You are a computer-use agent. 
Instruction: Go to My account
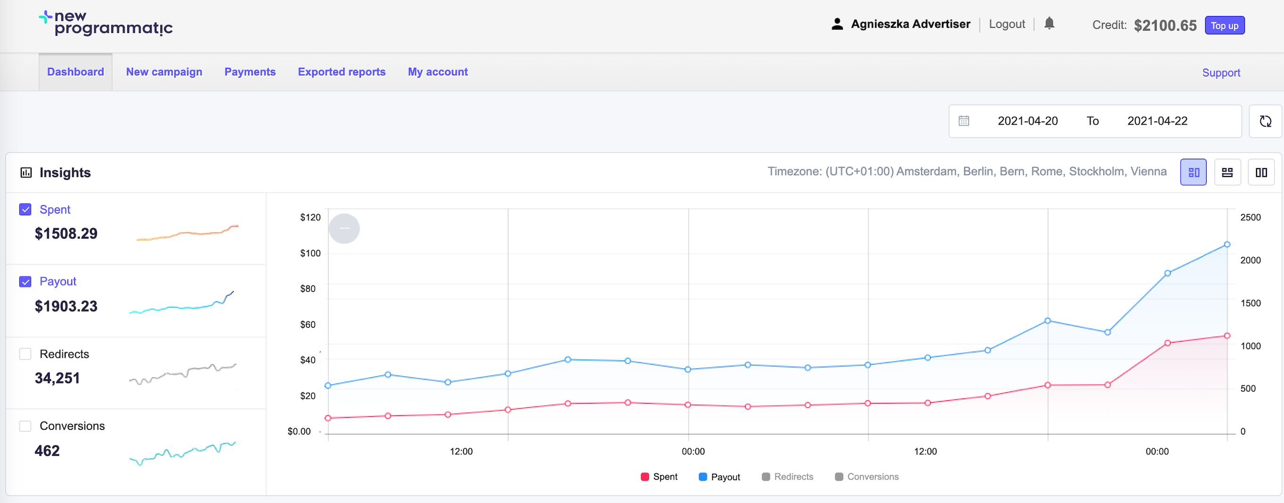click(438, 72)
